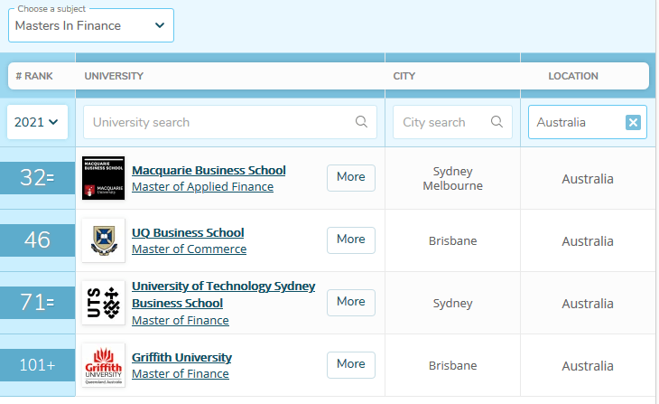Open UQ Business School link
Screen dimensions: 659x404
[x=188, y=232]
